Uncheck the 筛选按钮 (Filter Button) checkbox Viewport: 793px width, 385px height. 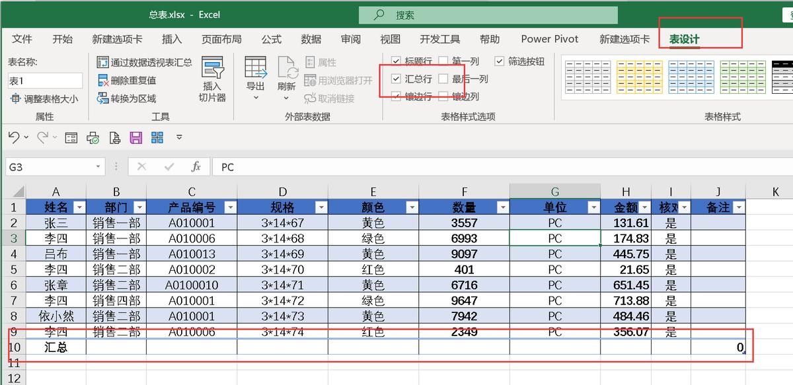[499, 61]
